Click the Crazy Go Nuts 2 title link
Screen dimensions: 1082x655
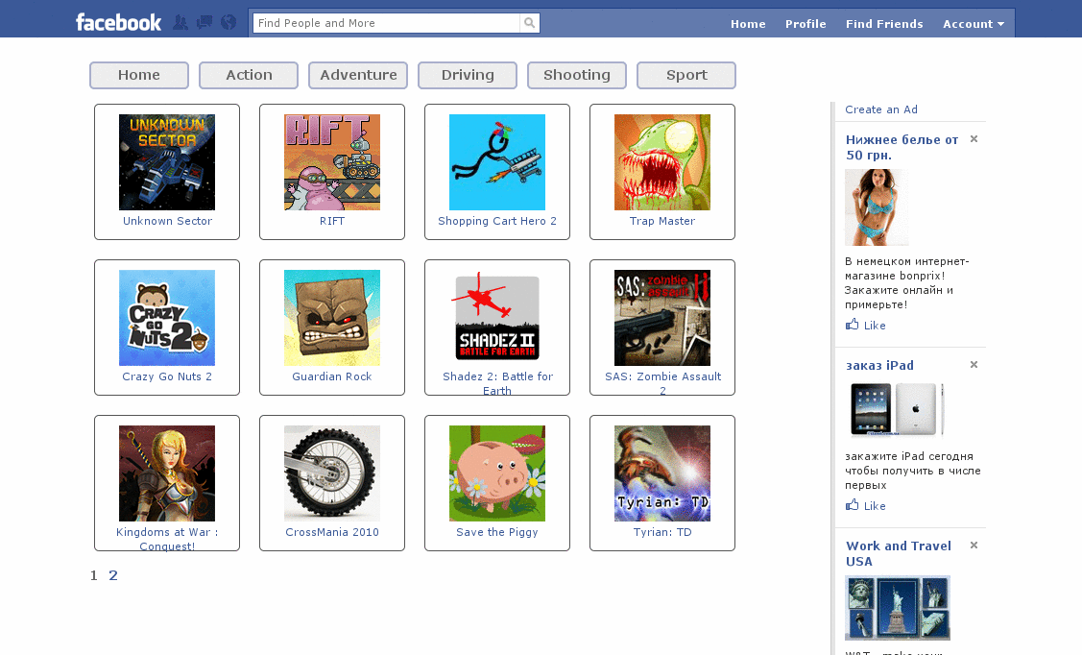click(167, 376)
